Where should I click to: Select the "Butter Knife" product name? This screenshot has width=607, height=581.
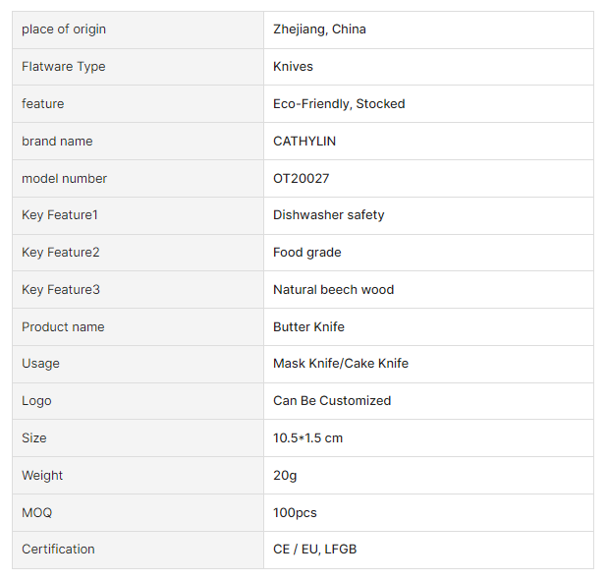tap(308, 327)
